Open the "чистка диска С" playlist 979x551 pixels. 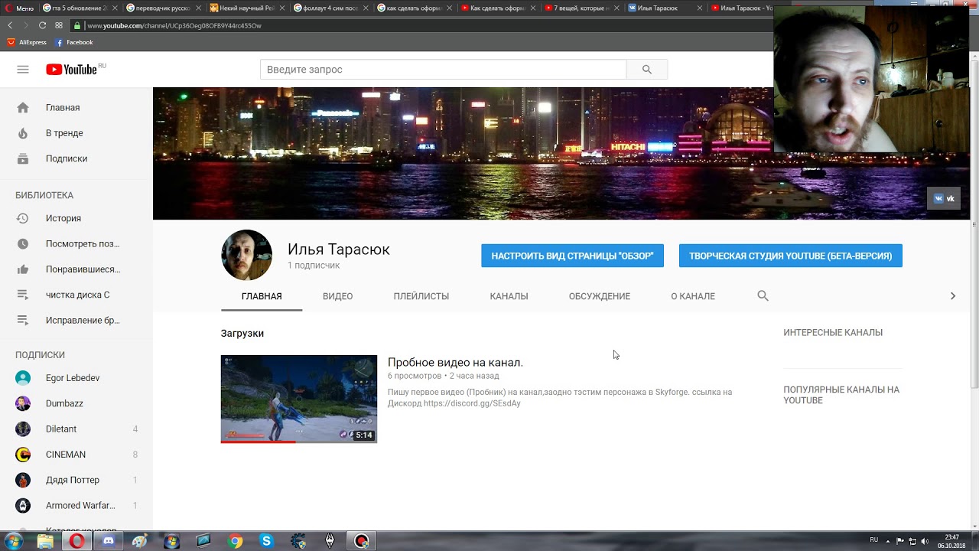click(x=76, y=295)
